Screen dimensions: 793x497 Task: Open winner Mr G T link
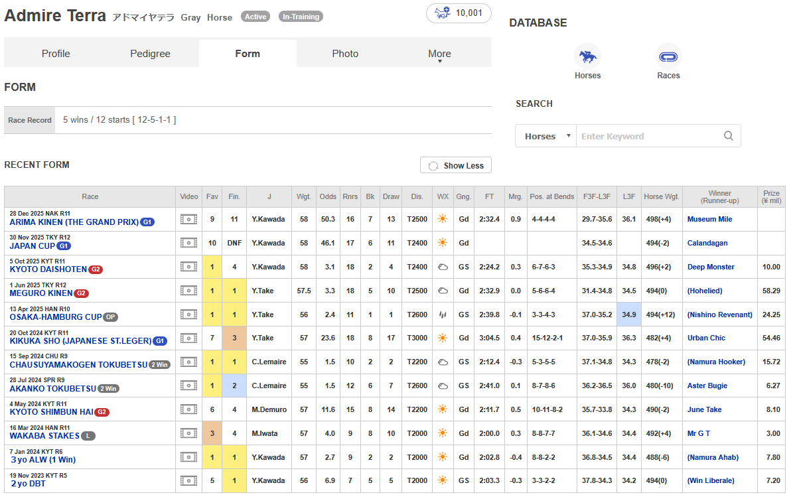(x=698, y=433)
